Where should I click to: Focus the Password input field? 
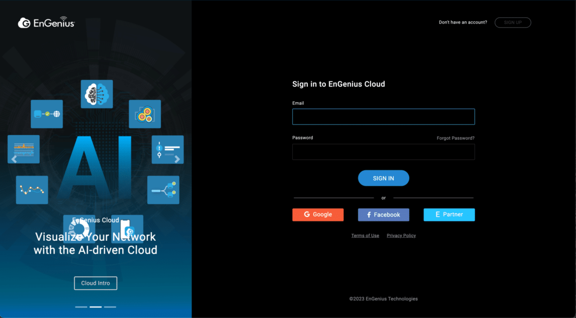[384, 152]
